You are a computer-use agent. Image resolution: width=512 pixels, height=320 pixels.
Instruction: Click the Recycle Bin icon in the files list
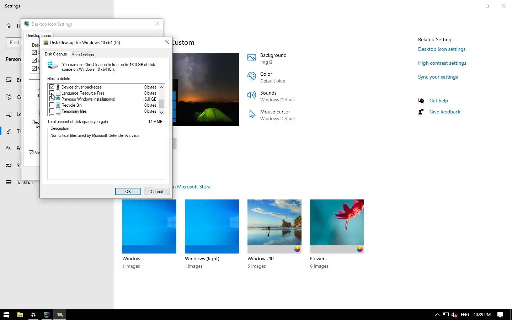pos(58,105)
